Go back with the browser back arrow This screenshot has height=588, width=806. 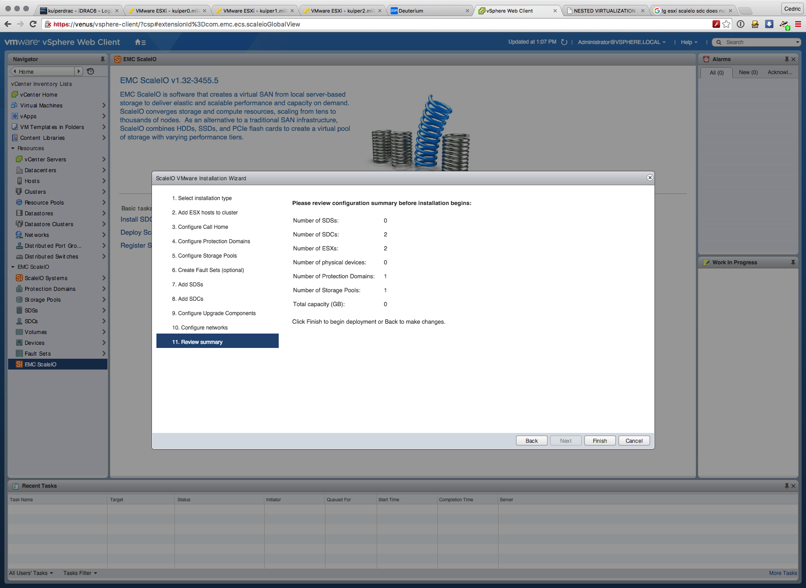tap(8, 24)
